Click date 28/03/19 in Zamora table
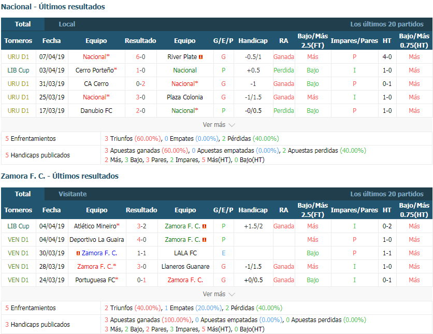The height and width of the screenshot is (334, 433). 52,267
